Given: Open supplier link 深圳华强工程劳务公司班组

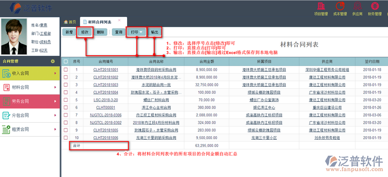Looking at the screenshot, I should 327,70.
